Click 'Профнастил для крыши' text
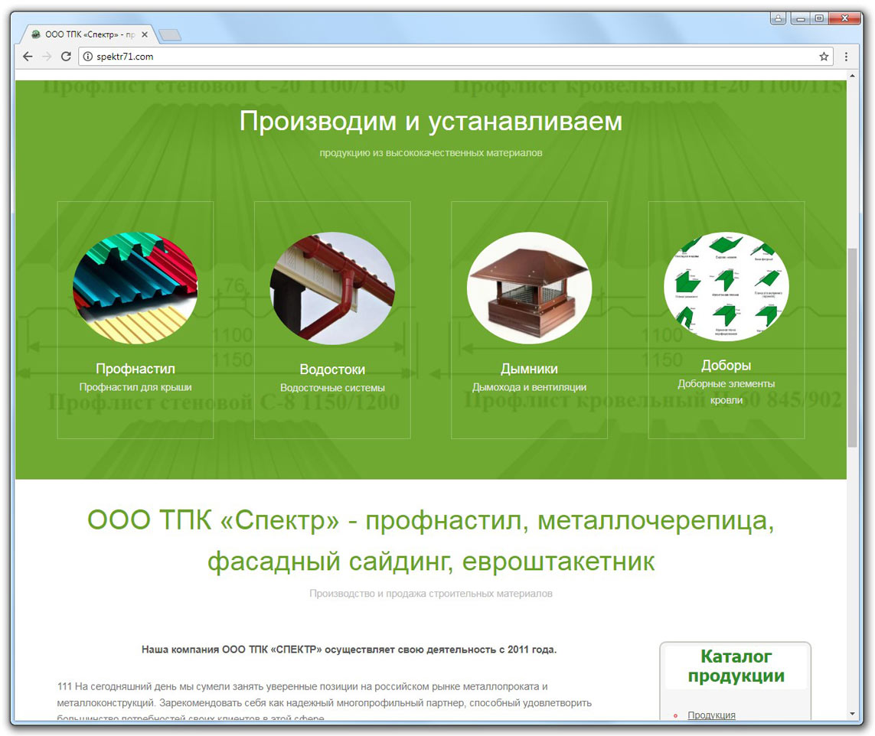The height and width of the screenshot is (736, 875). click(x=135, y=387)
